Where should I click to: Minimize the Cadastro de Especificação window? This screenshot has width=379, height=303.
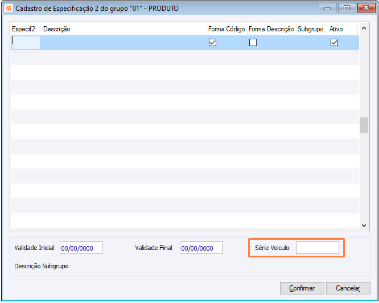pos(328,8)
